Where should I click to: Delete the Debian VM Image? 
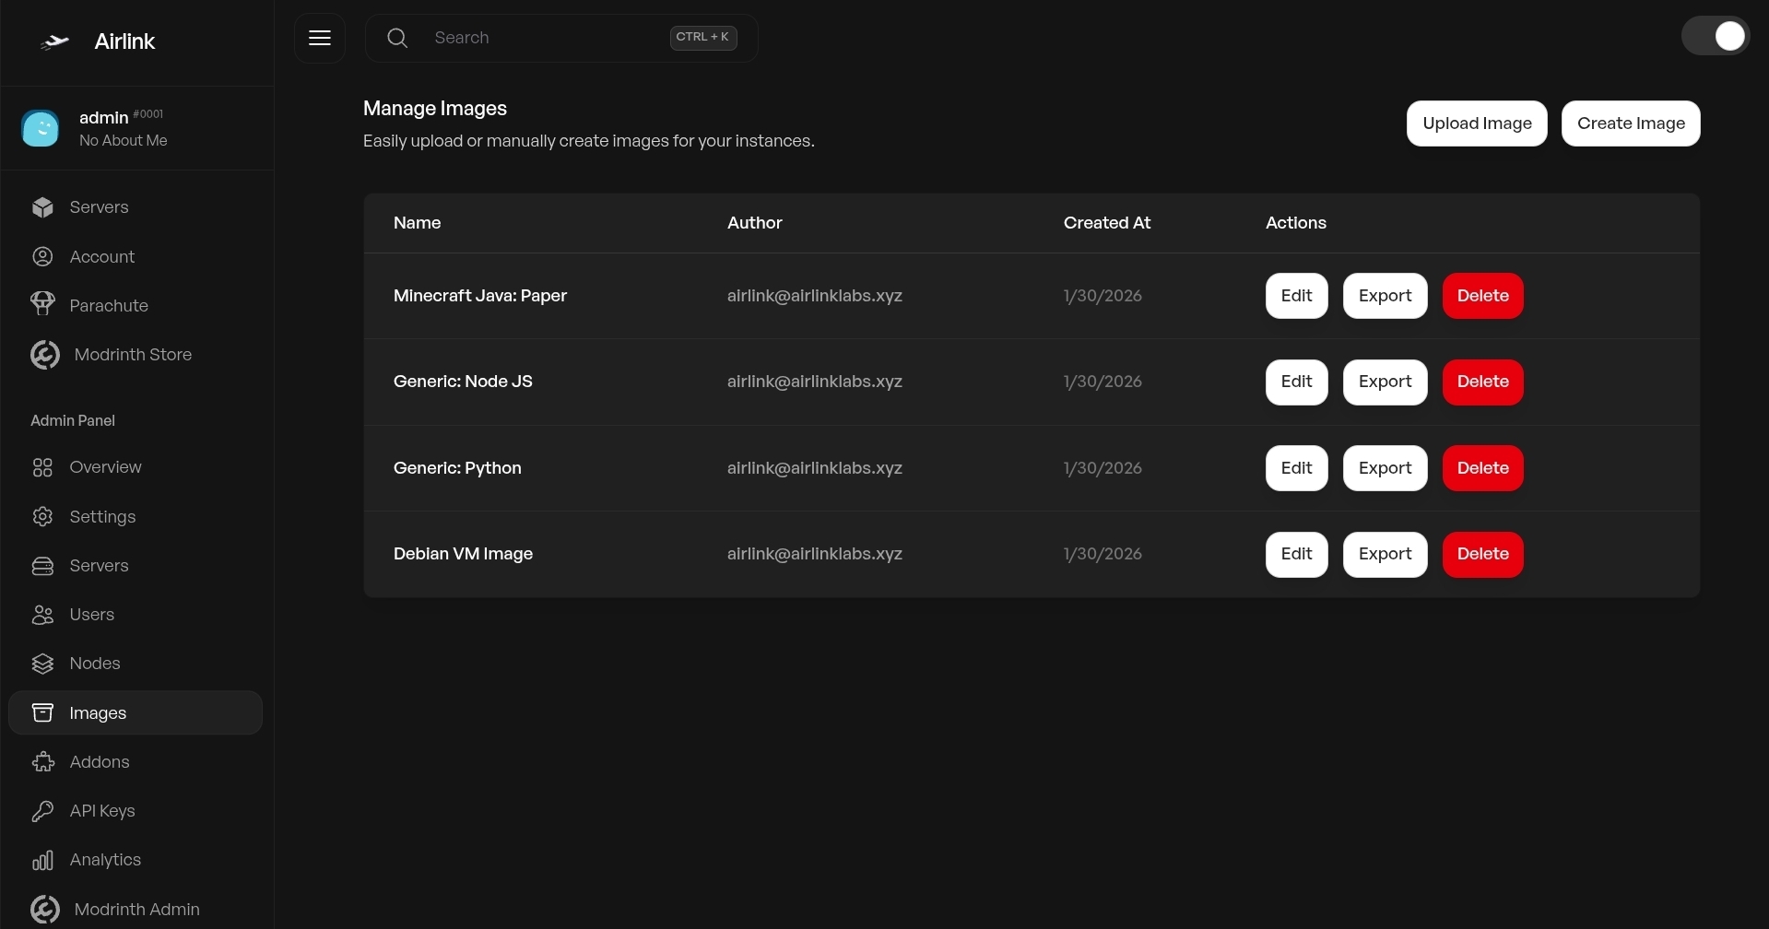1482,554
